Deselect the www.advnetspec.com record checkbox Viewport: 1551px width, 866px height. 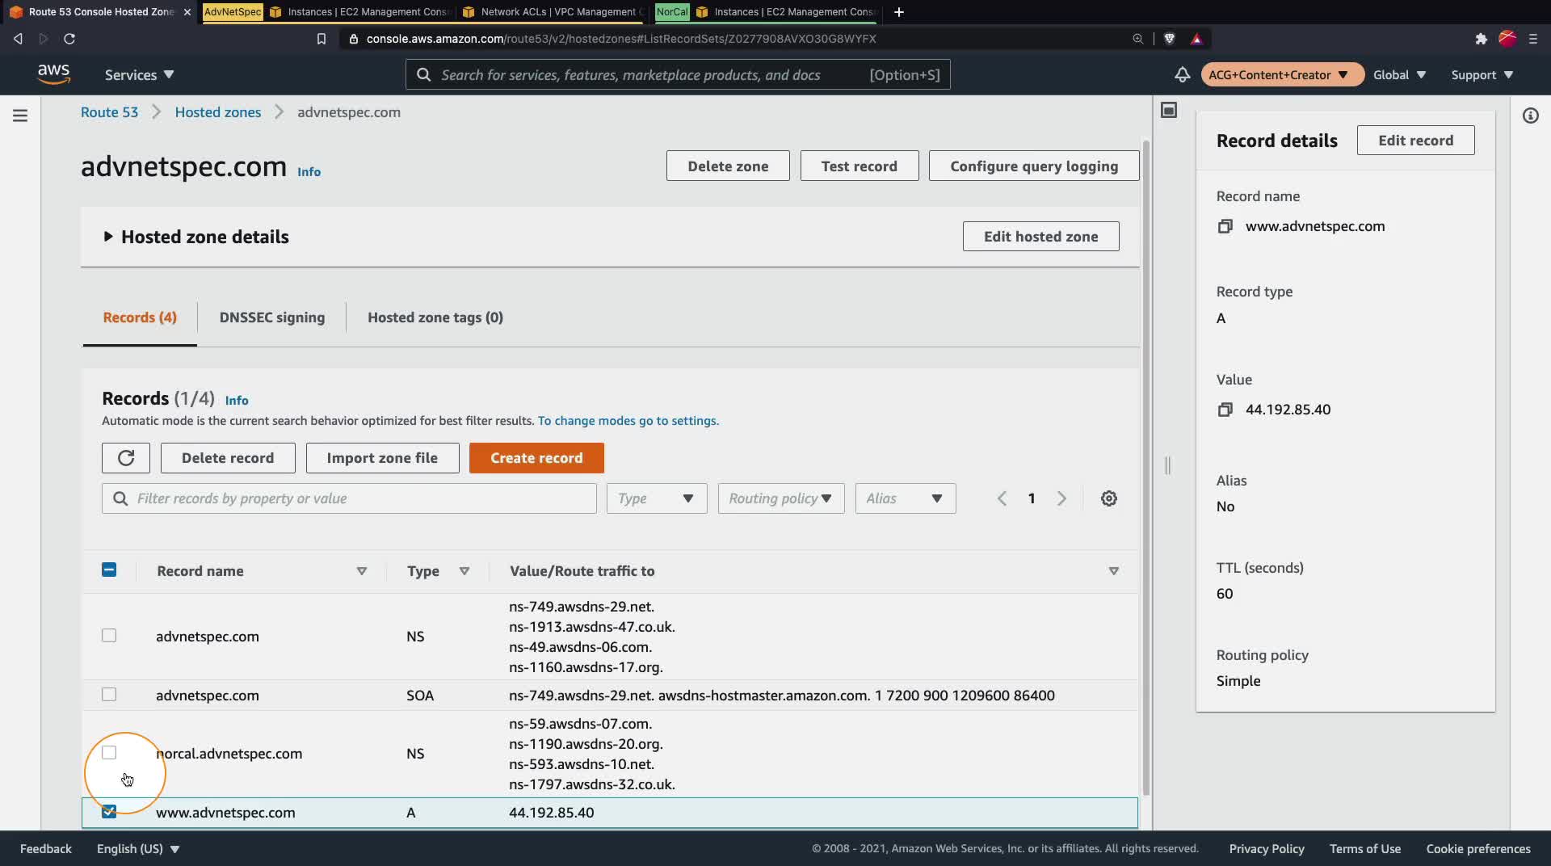pos(109,812)
